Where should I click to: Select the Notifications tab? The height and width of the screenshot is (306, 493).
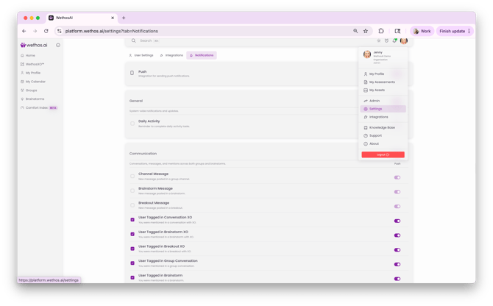pos(202,55)
